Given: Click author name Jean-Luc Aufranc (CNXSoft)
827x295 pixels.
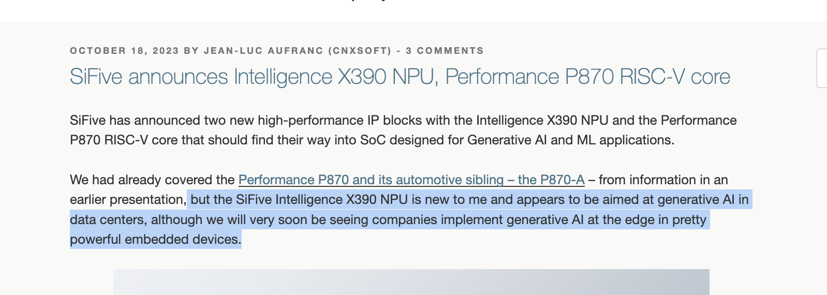Looking at the screenshot, I should click(298, 51).
